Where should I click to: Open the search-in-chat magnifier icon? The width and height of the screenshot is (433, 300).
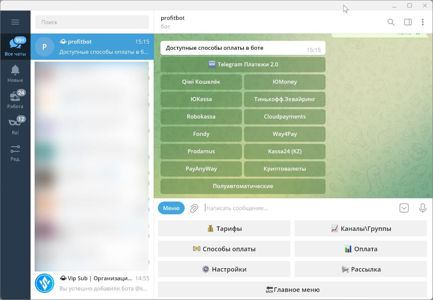tap(391, 22)
